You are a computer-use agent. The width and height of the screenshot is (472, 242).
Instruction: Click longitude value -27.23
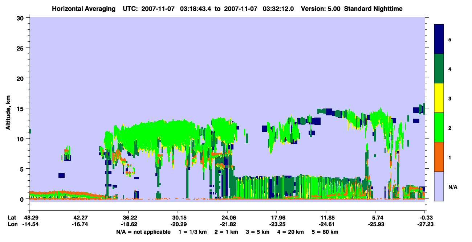[425, 224]
